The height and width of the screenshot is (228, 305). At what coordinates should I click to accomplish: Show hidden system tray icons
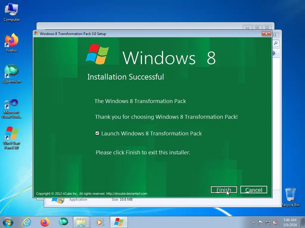[253, 223]
